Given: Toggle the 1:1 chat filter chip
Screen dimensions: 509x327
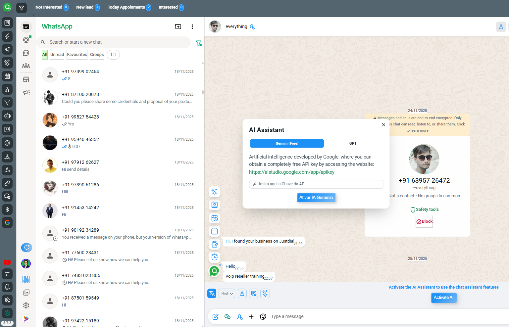Looking at the screenshot, I should click(x=113, y=55).
